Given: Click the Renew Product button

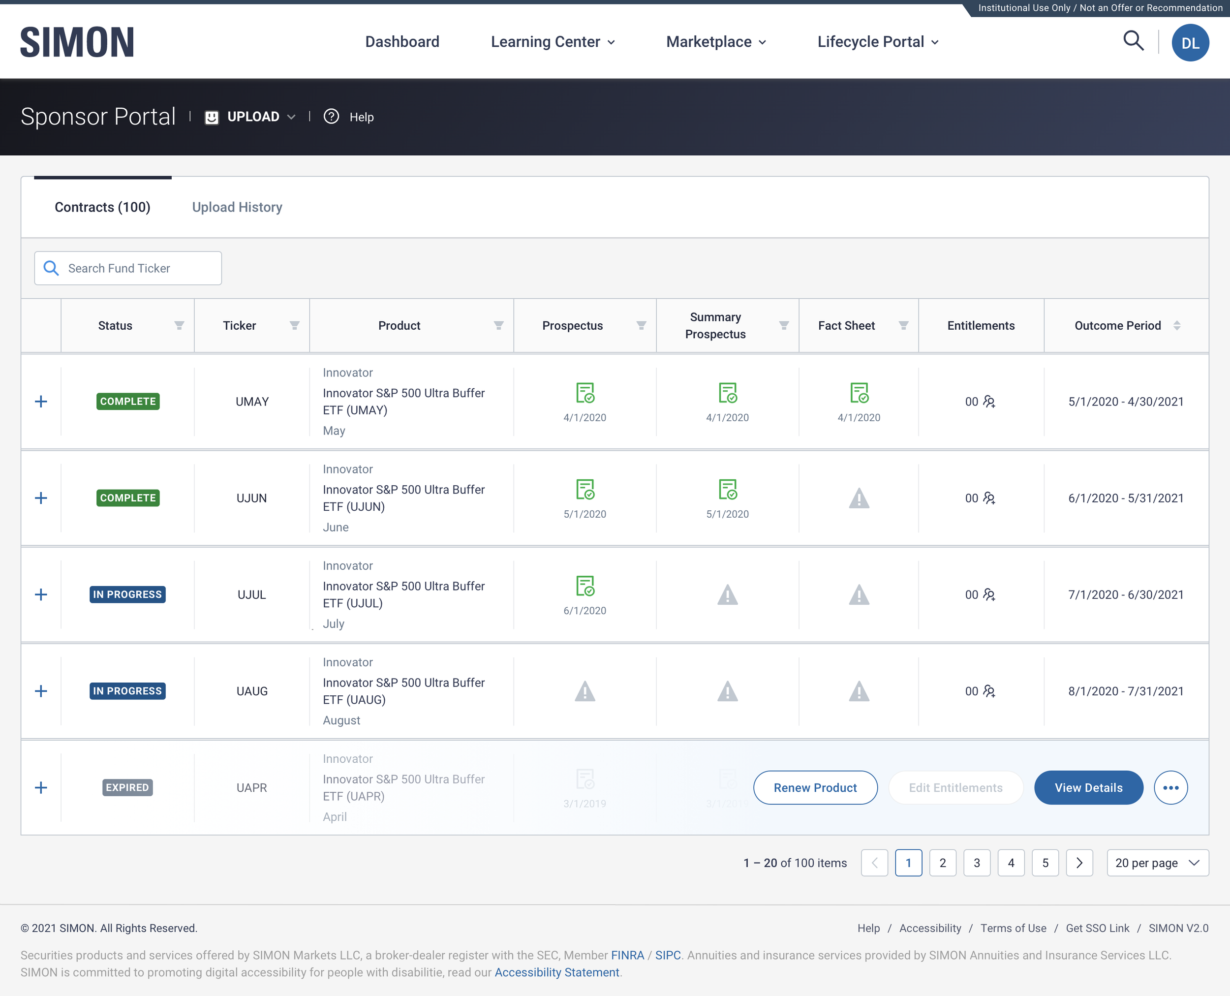Looking at the screenshot, I should click(x=815, y=787).
